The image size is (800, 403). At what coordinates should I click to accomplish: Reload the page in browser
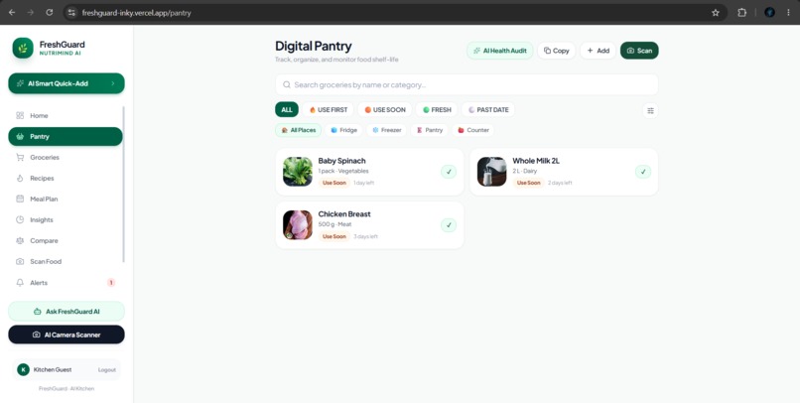coord(49,12)
